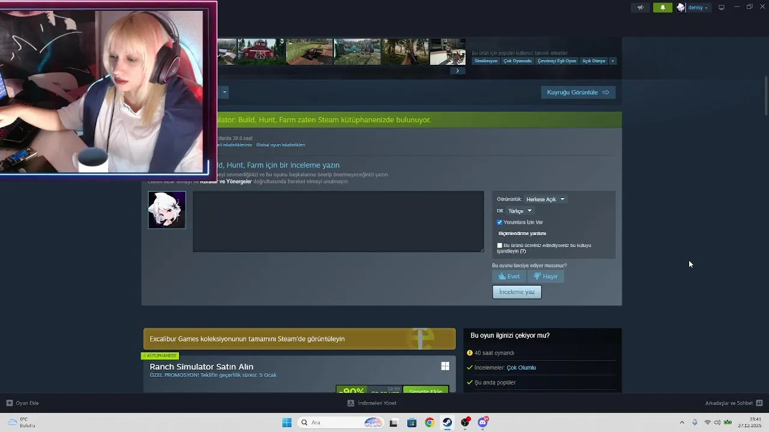Check the received-for-free product checkbox
This screenshot has width=769, height=432.
point(499,245)
